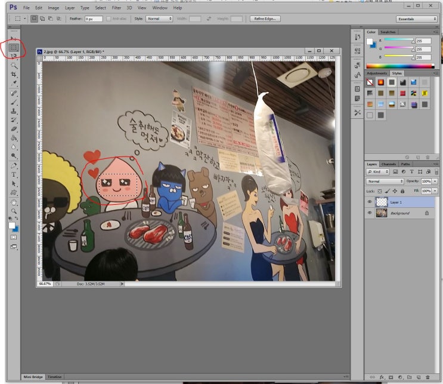Toggle Lock image pixels brush icon
443x384 pixels.
coord(388,191)
